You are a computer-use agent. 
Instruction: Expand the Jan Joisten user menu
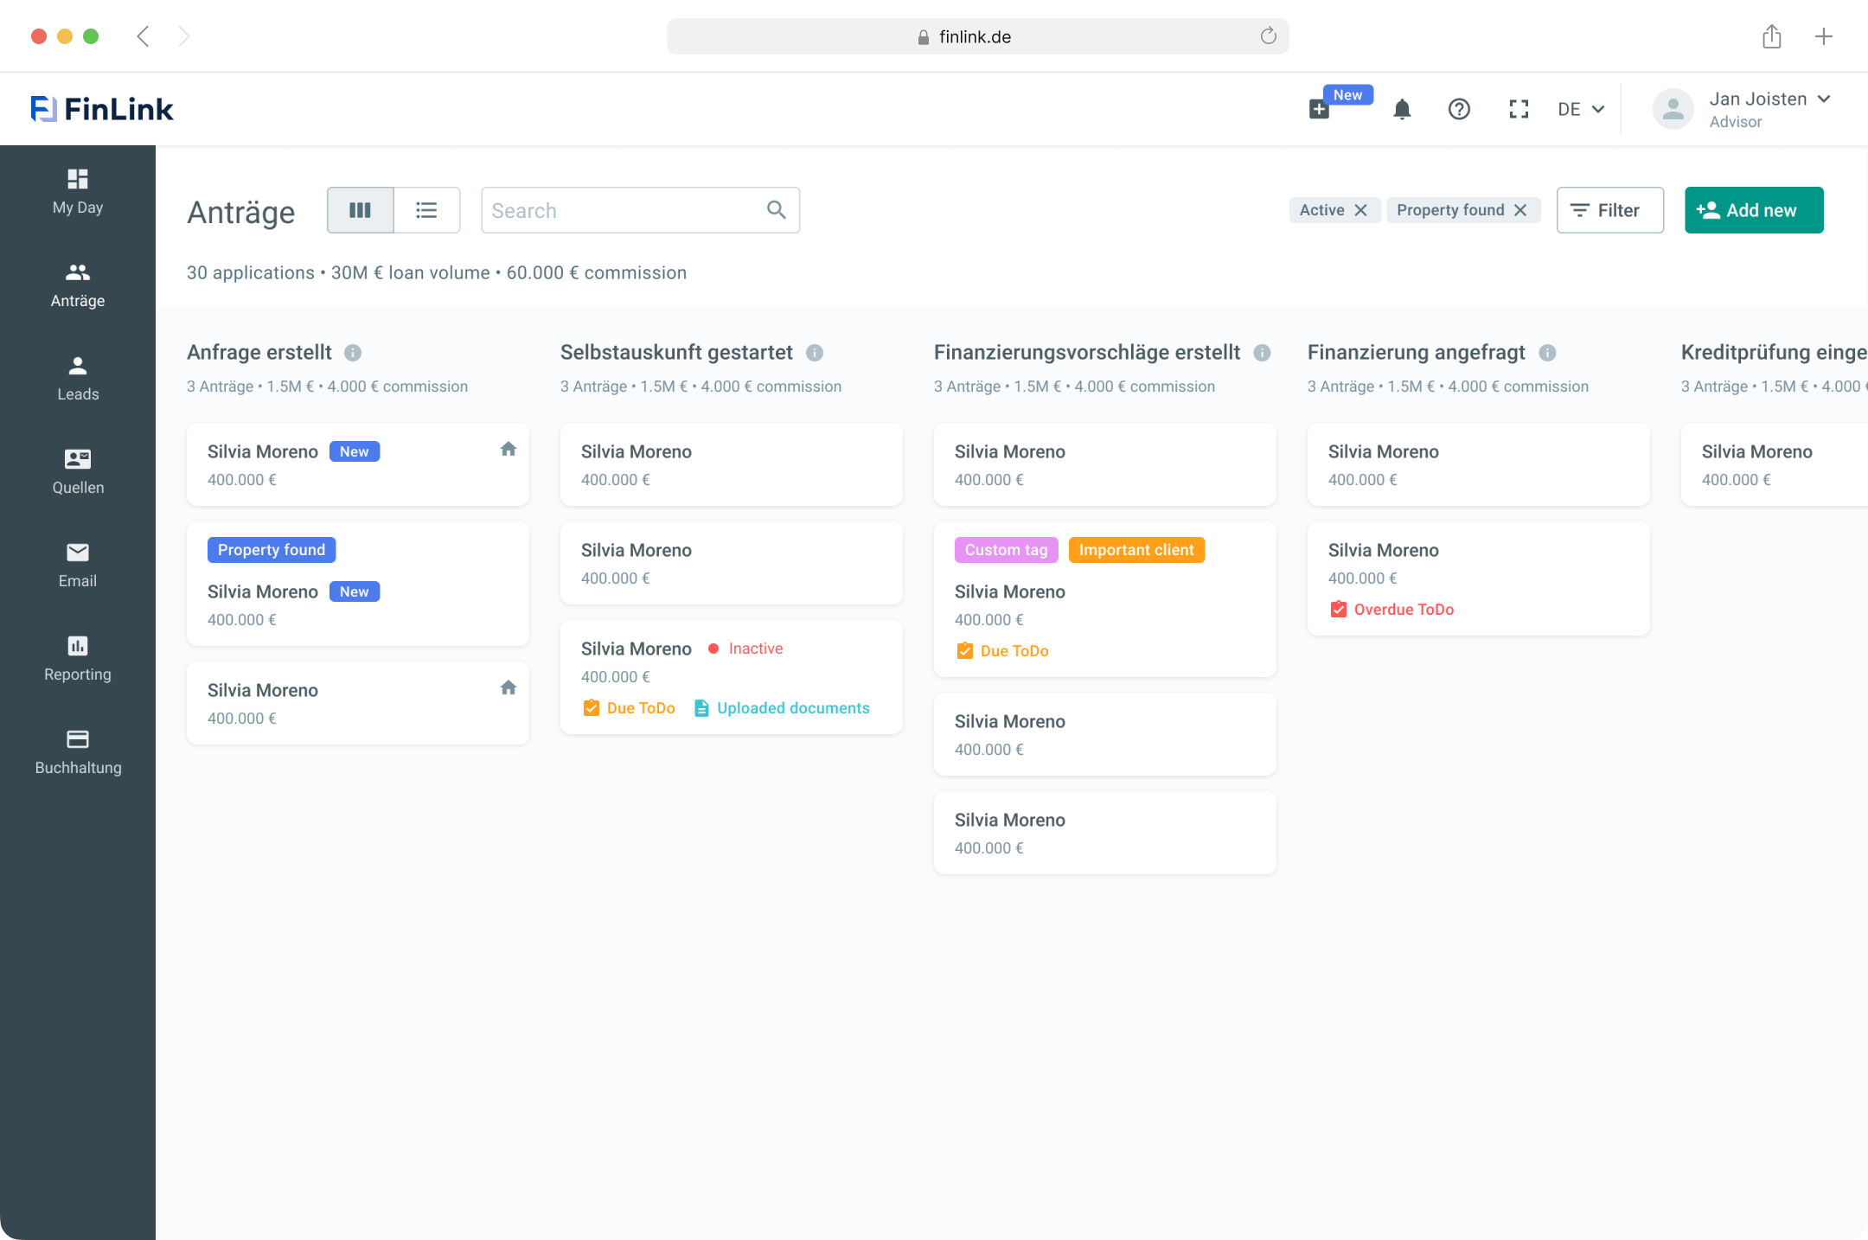click(x=1824, y=99)
